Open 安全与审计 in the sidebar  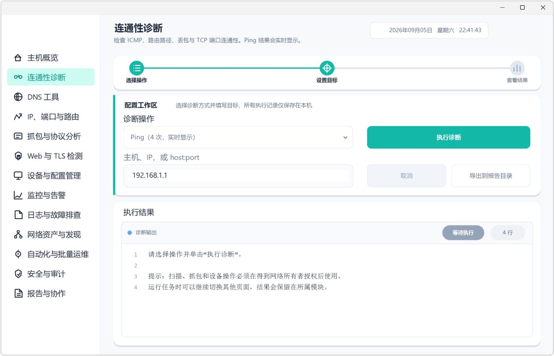[51, 274]
